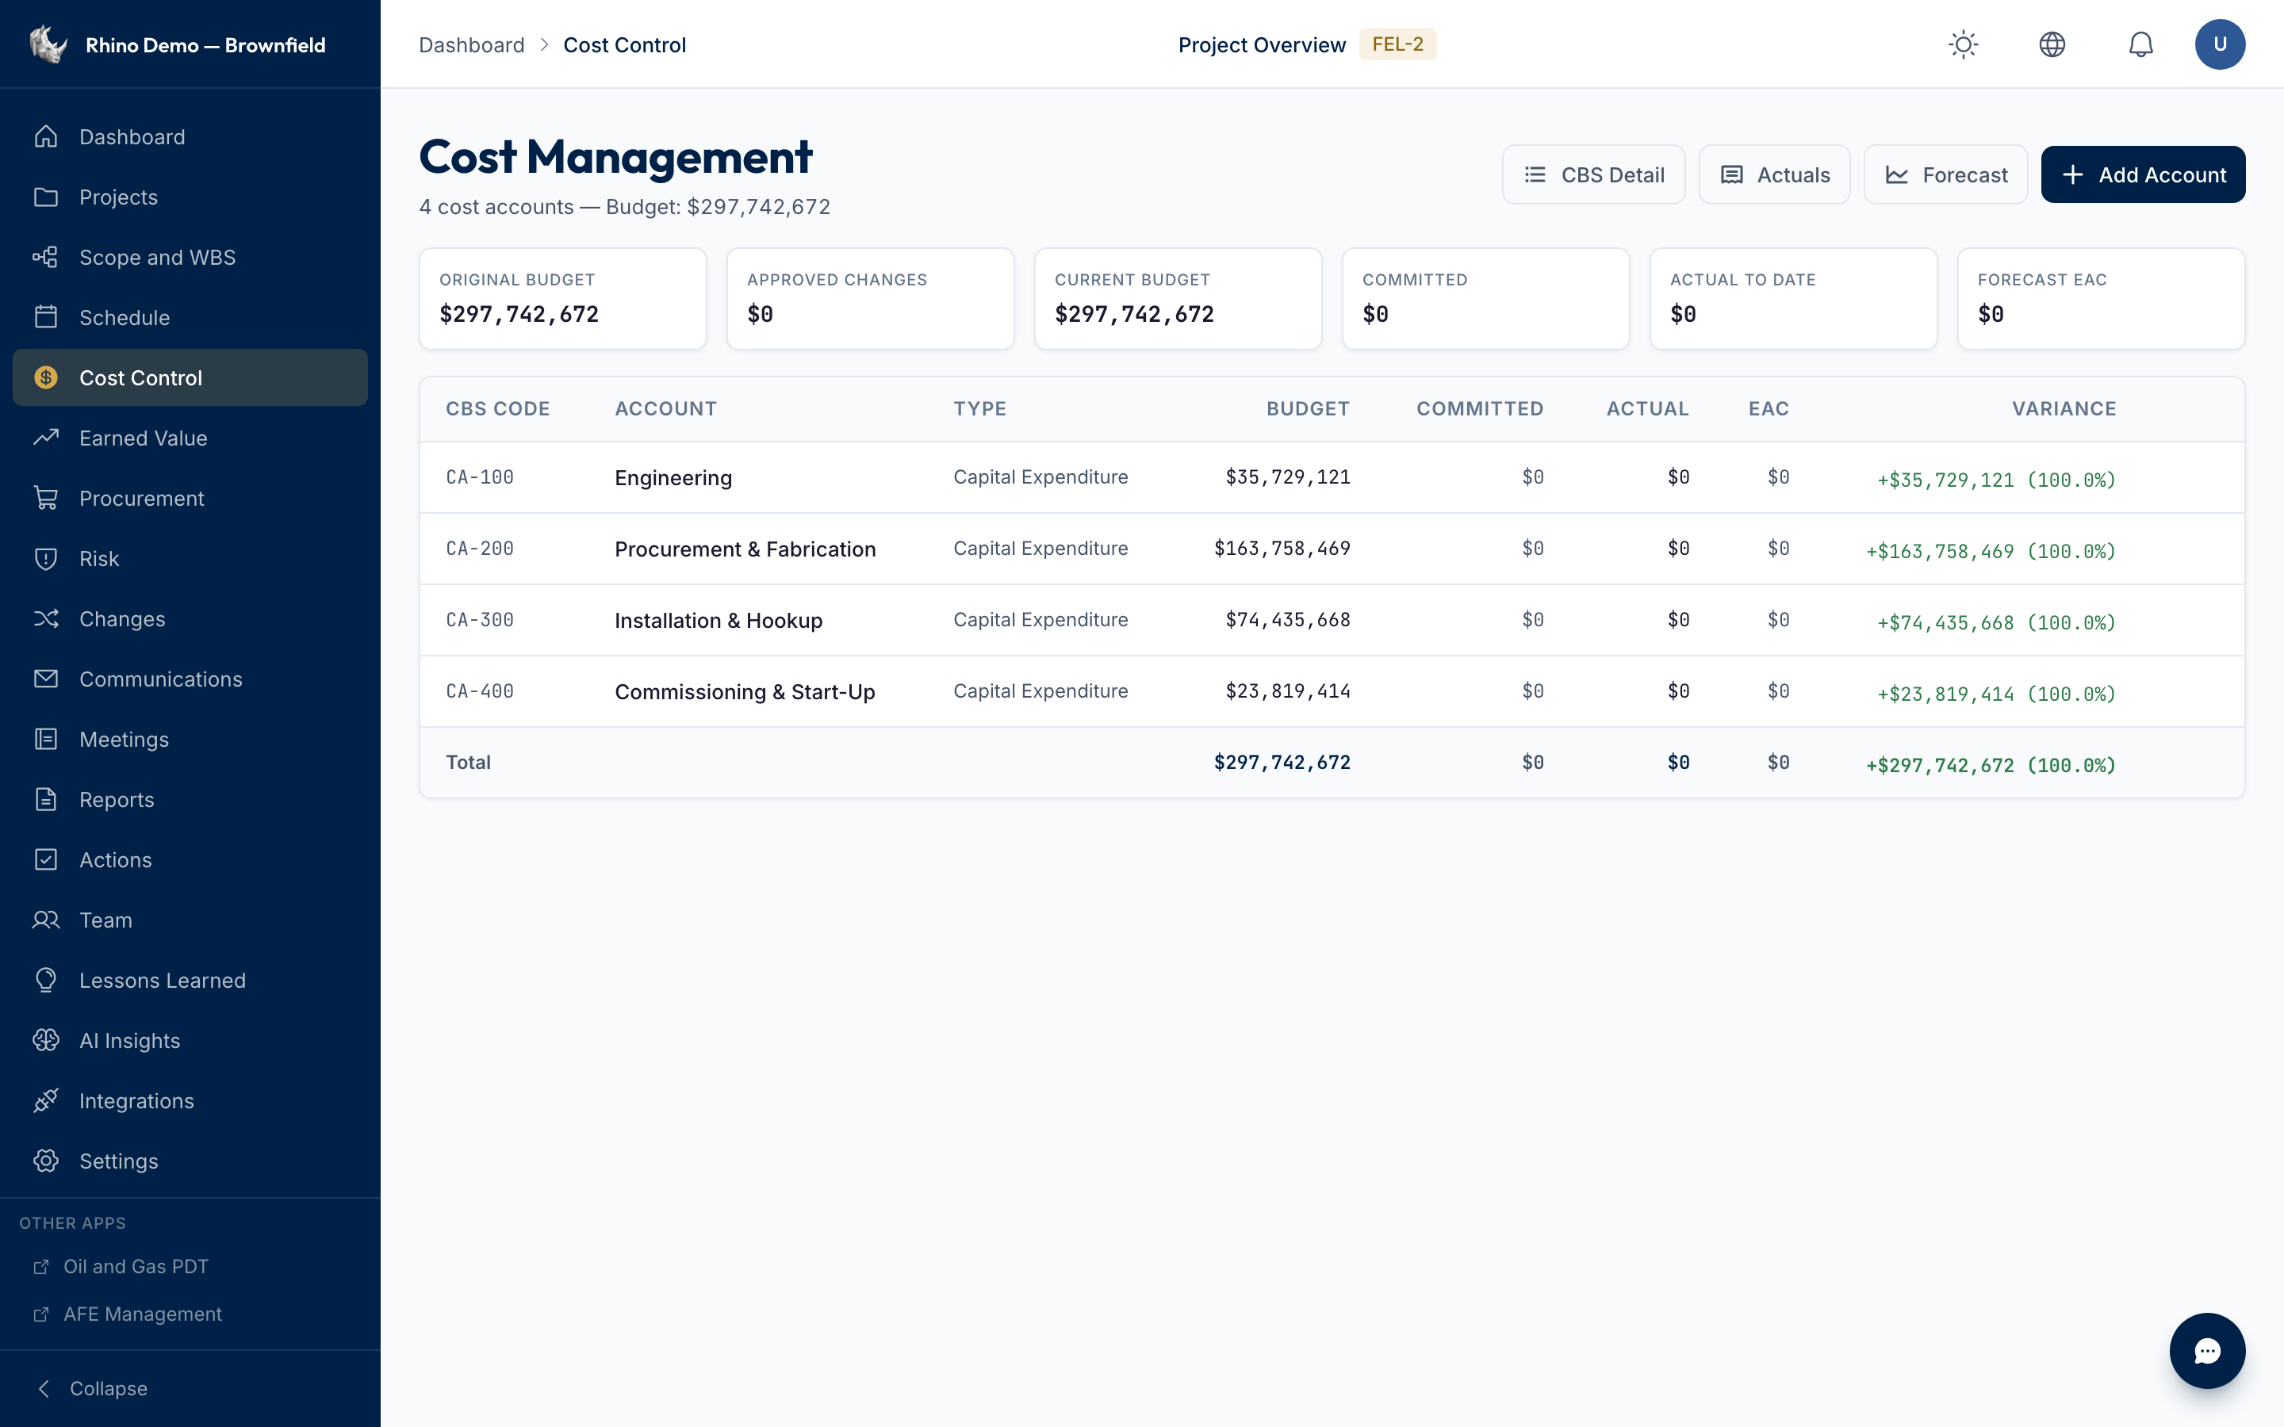Click the Original Budget summary card
The image size is (2284, 1427).
562,299
